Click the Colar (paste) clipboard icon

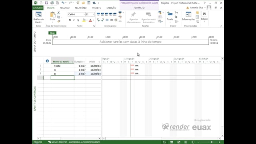click(52, 15)
